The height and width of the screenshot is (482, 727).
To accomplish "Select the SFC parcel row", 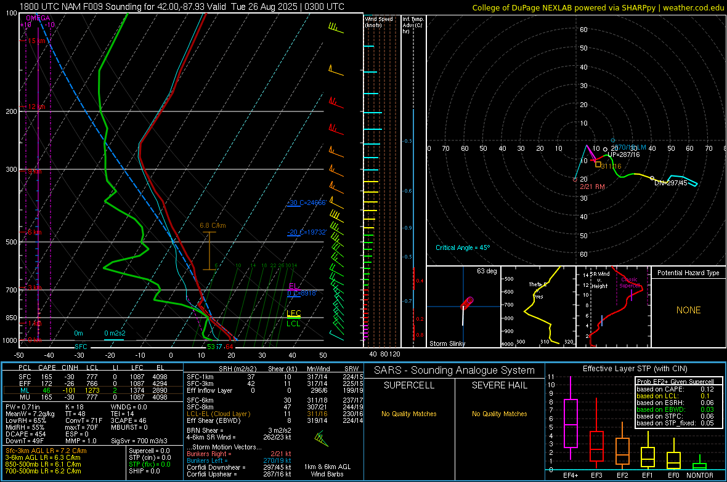I will point(92,377).
